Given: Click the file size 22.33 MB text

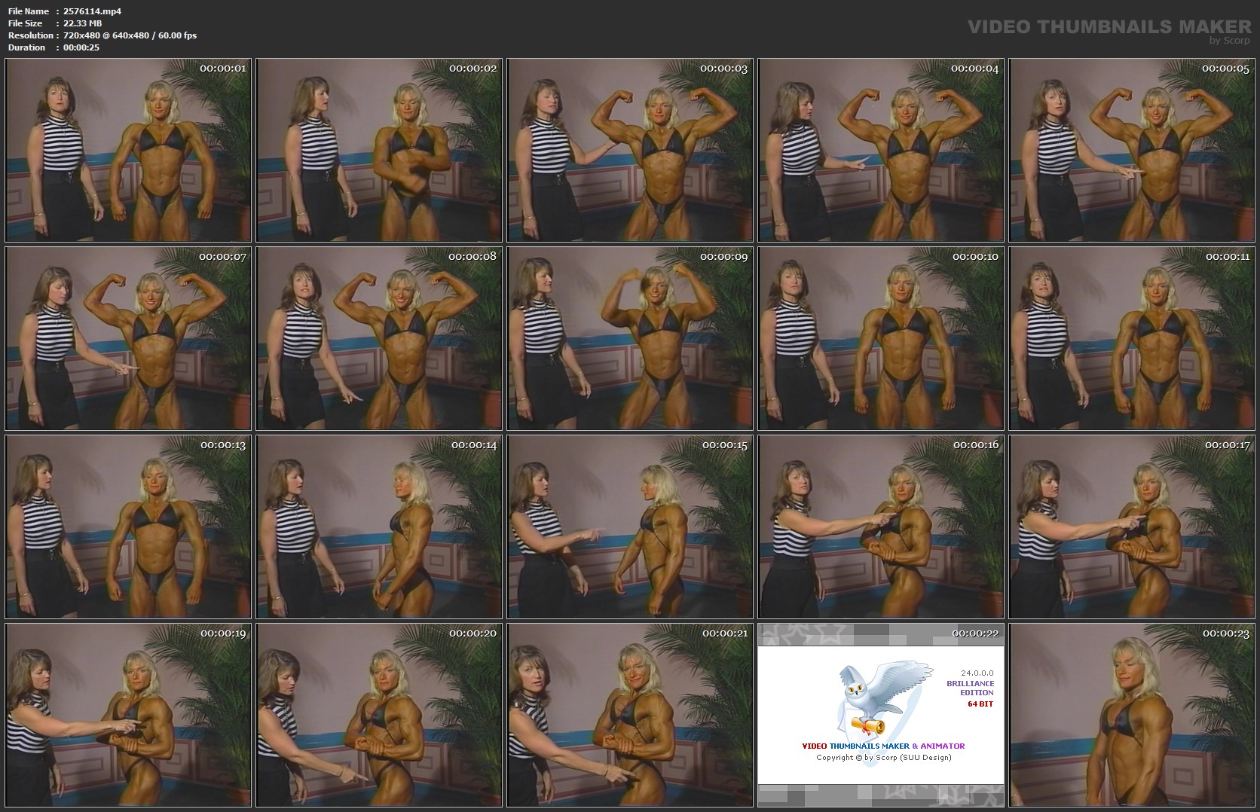Looking at the screenshot, I should pyautogui.click(x=82, y=23).
